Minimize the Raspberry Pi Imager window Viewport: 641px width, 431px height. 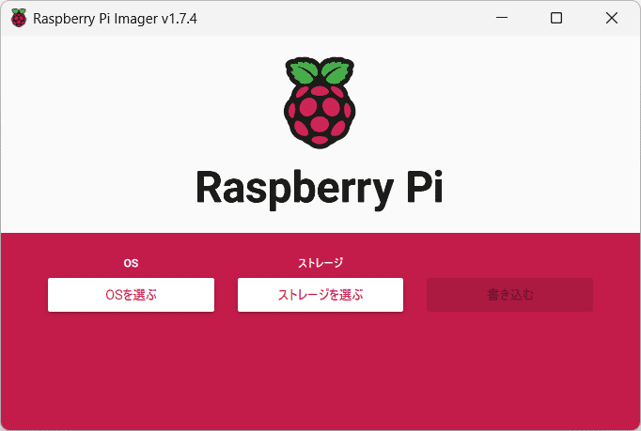coord(502,18)
